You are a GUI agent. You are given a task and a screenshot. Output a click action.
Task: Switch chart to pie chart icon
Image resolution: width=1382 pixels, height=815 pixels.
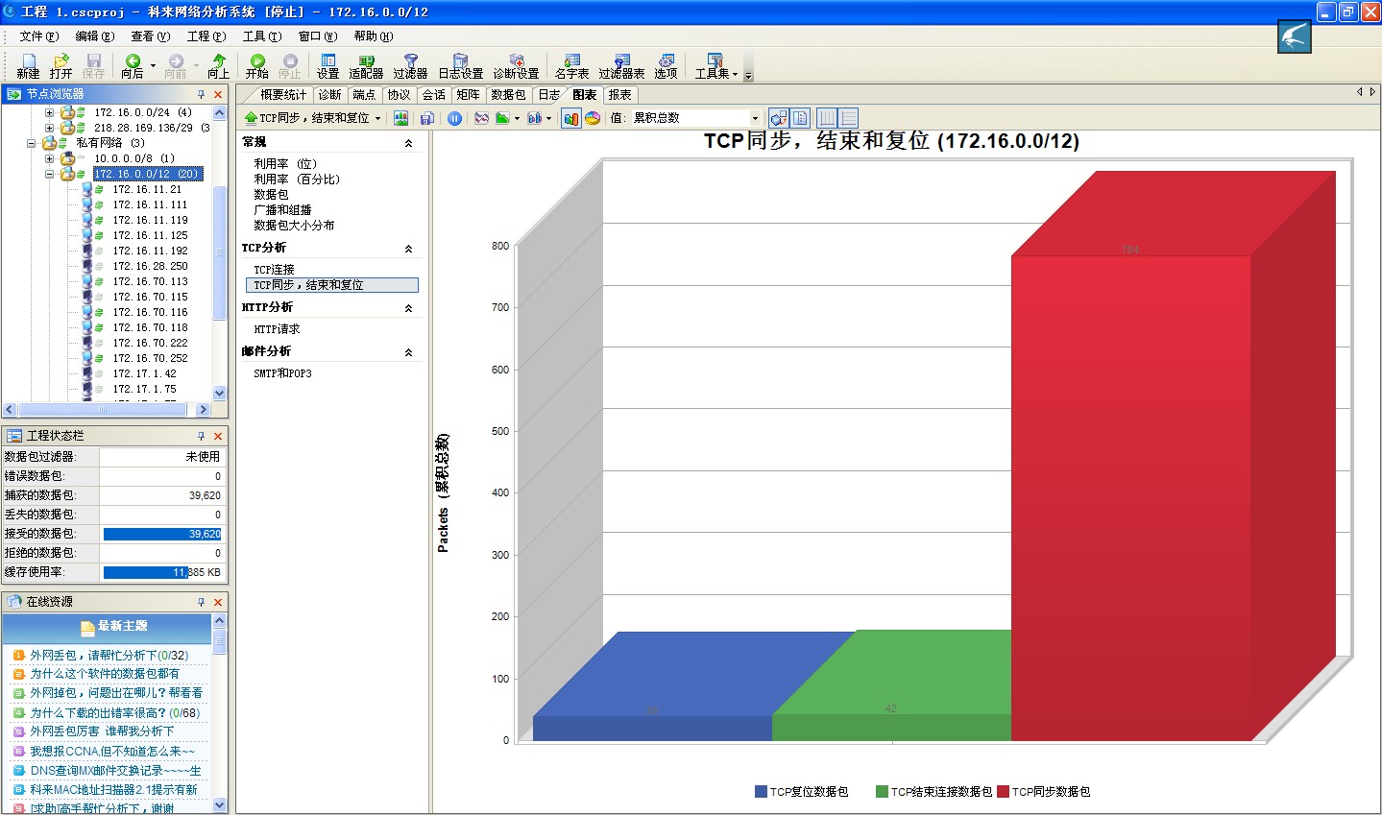tap(593, 118)
